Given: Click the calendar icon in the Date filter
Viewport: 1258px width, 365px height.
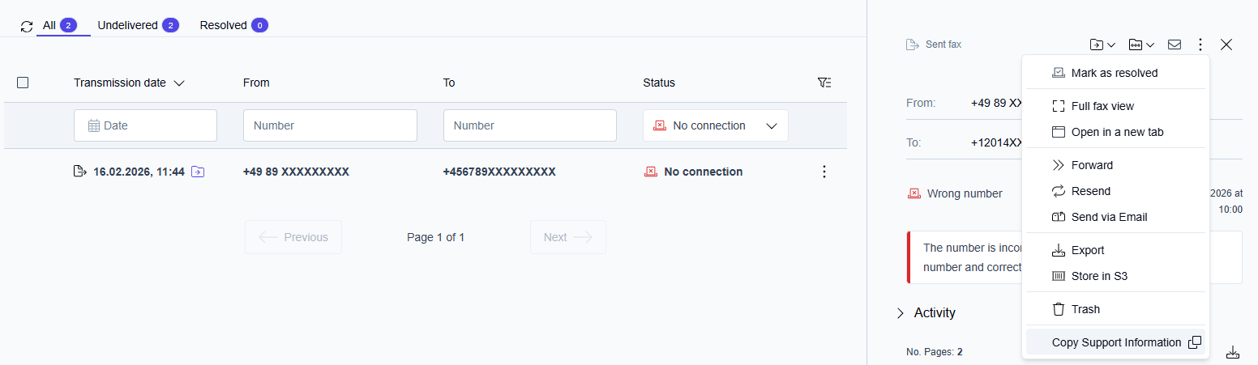Looking at the screenshot, I should pos(94,125).
